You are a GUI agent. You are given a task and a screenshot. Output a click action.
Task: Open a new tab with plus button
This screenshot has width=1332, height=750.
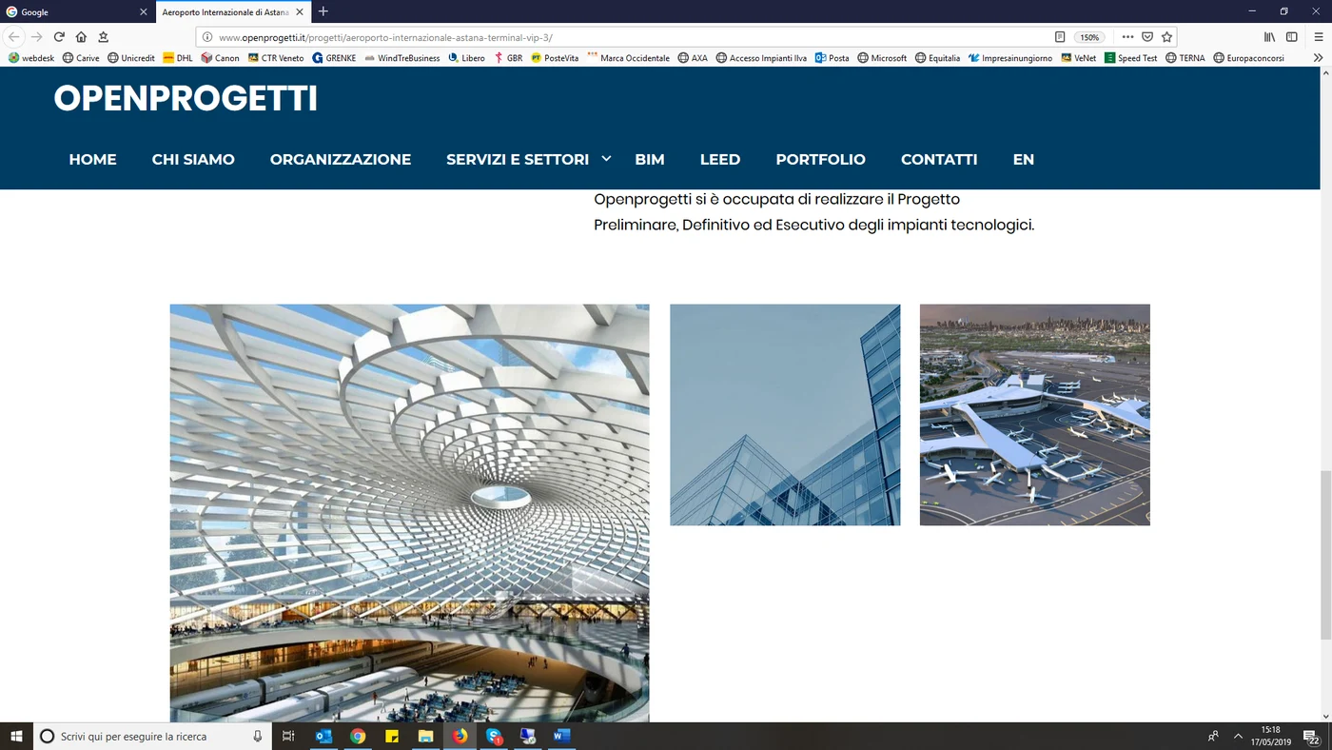(323, 11)
